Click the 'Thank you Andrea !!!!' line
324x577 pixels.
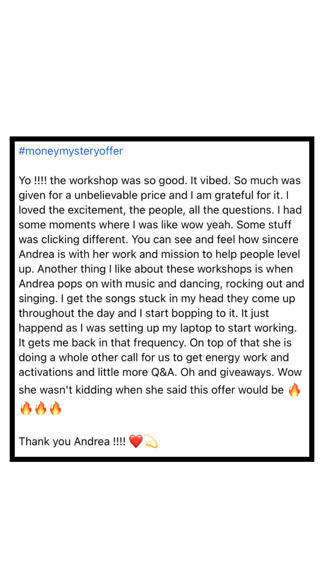[x=72, y=442]
